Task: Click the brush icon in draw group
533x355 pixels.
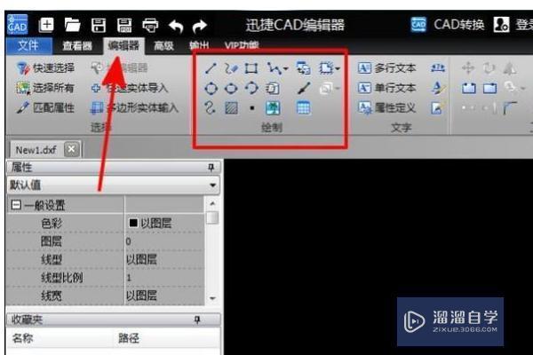Action: pos(304,89)
